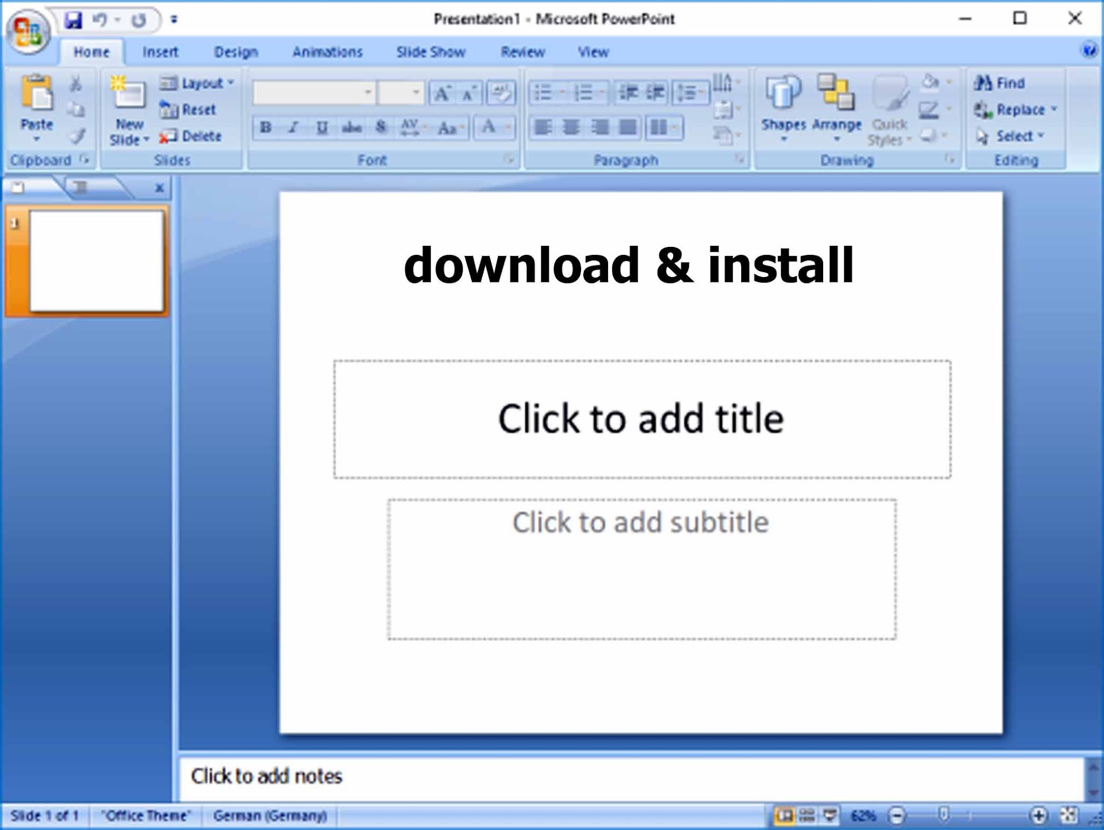This screenshot has height=830, width=1104.
Task: Click the German (Germany) language button
Action: click(x=270, y=815)
